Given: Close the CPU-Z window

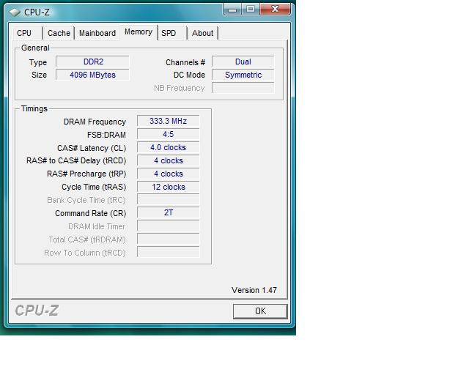Looking at the screenshot, I should point(276,10).
